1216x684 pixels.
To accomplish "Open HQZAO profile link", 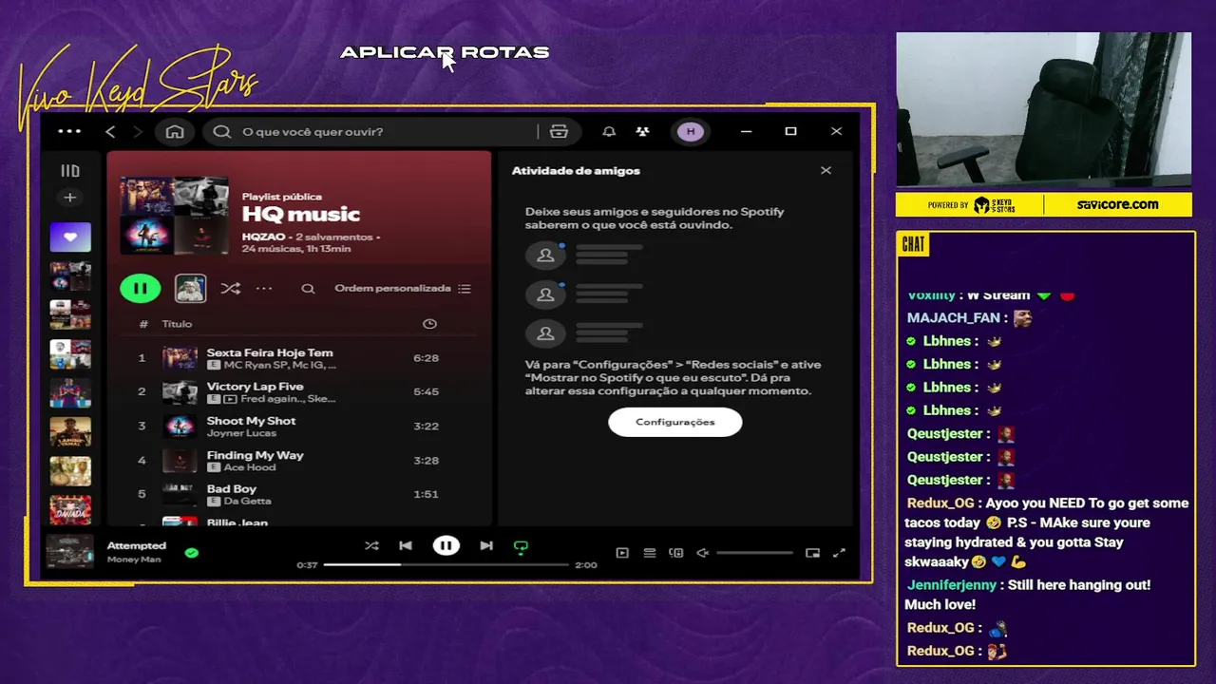I will [265, 237].
